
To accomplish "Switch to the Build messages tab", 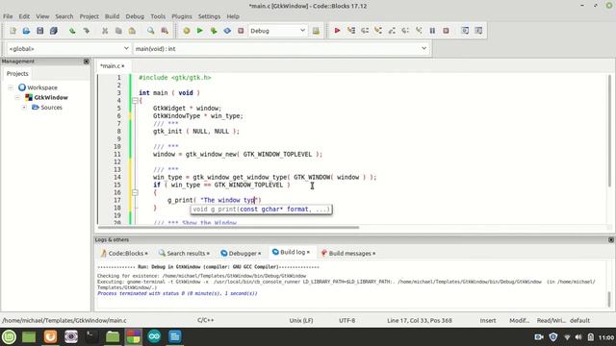I will (348, 254).
